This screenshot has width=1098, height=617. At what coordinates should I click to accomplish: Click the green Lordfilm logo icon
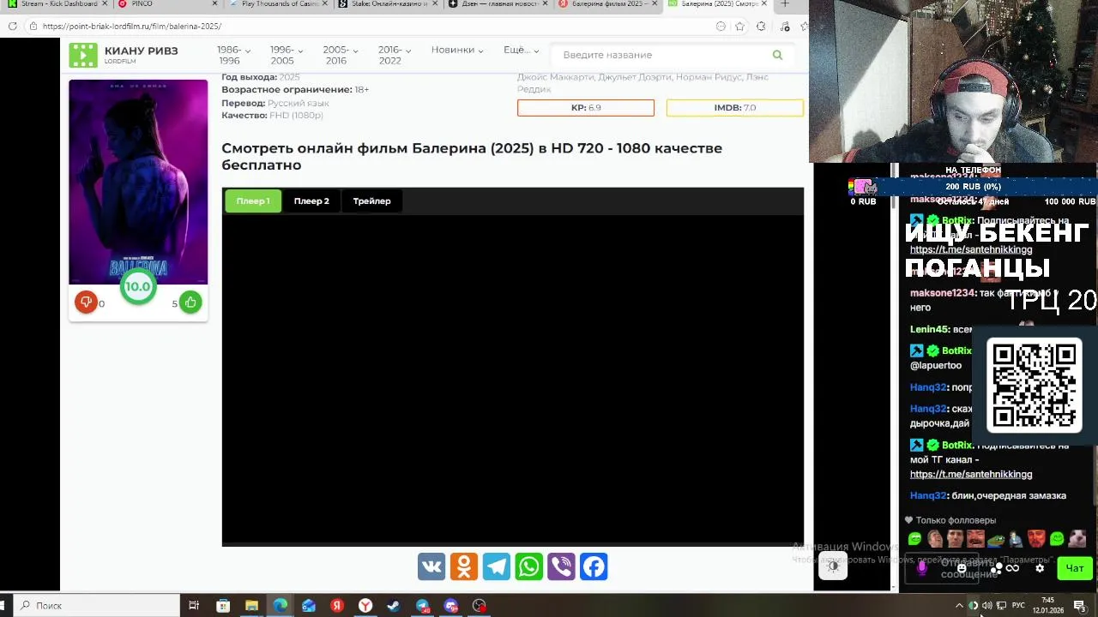point(83,55)
